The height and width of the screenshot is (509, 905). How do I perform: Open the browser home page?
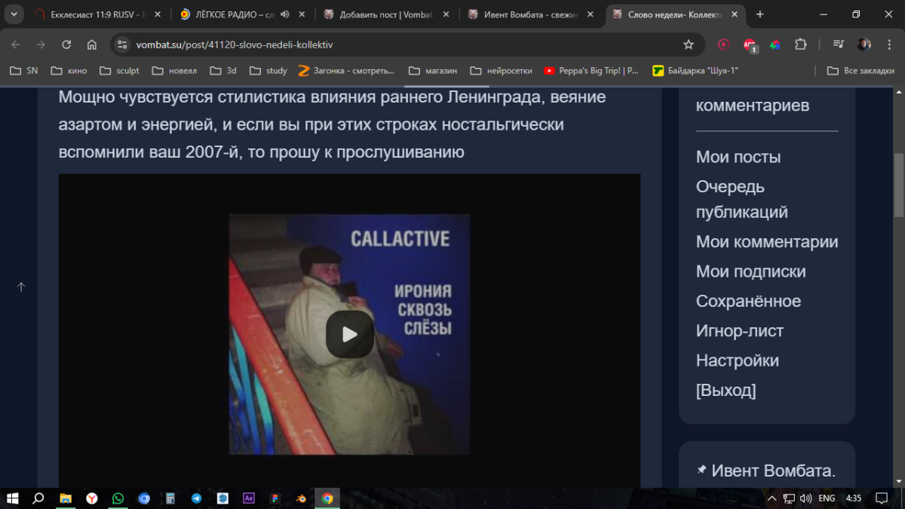coord(91,44)
